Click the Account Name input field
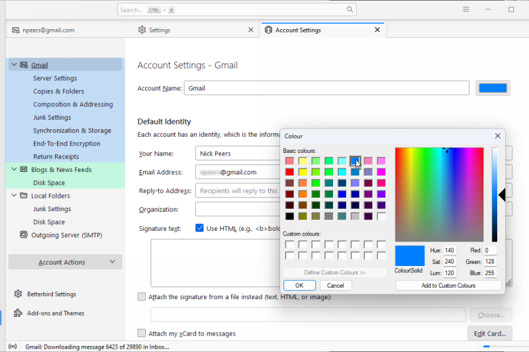529x352 pixels. pos(327,88)
